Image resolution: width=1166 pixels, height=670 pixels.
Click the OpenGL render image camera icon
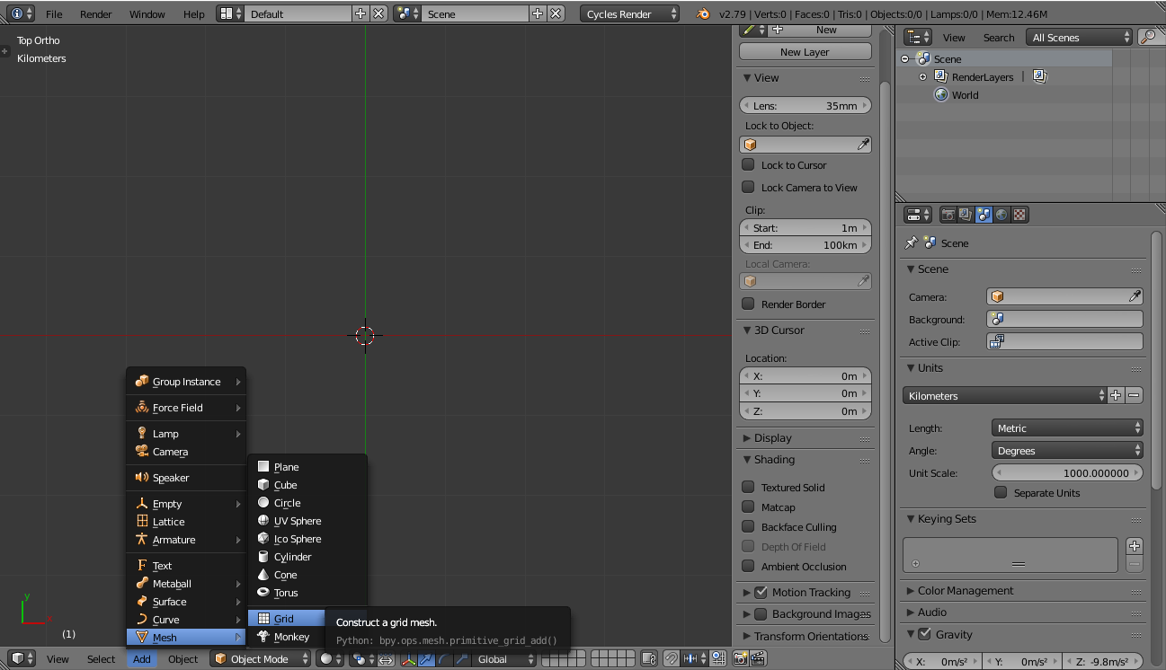click(741, 658)
